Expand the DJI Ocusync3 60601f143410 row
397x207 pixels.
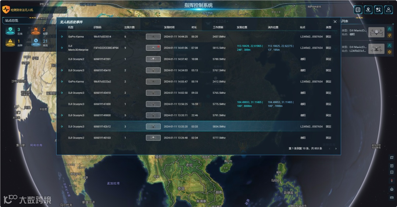[62, 93]
